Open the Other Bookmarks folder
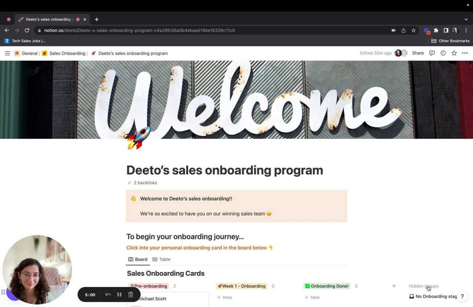 450,41
